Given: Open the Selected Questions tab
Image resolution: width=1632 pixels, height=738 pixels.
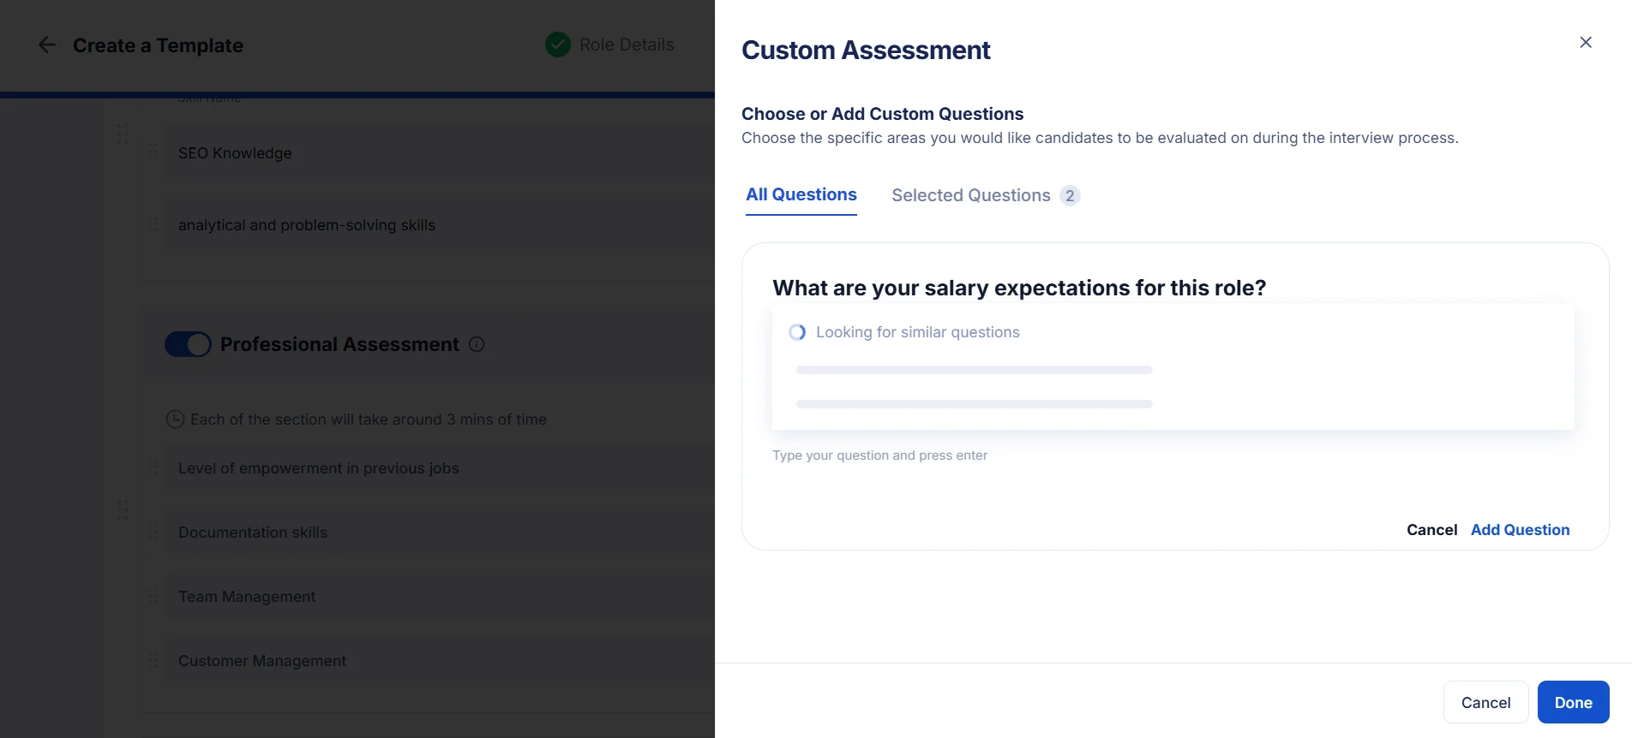Looking at the screenshot, I should tap(971, 195).
